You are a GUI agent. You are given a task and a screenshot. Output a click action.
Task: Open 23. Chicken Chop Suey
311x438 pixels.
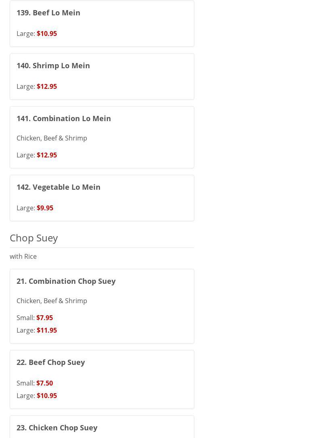(57, 428)
